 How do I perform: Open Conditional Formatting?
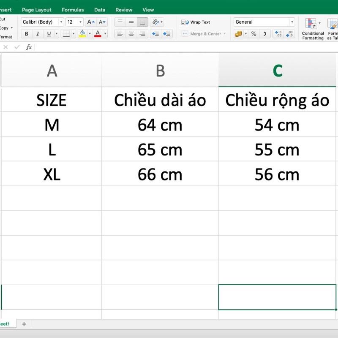[x=313, y=29]
